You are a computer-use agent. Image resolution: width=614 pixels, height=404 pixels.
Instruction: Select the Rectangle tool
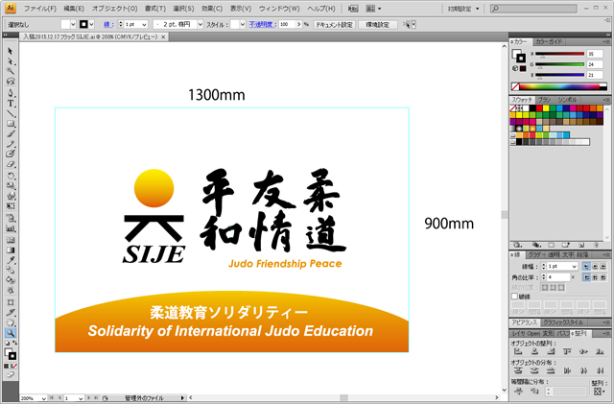pos(11,124)
